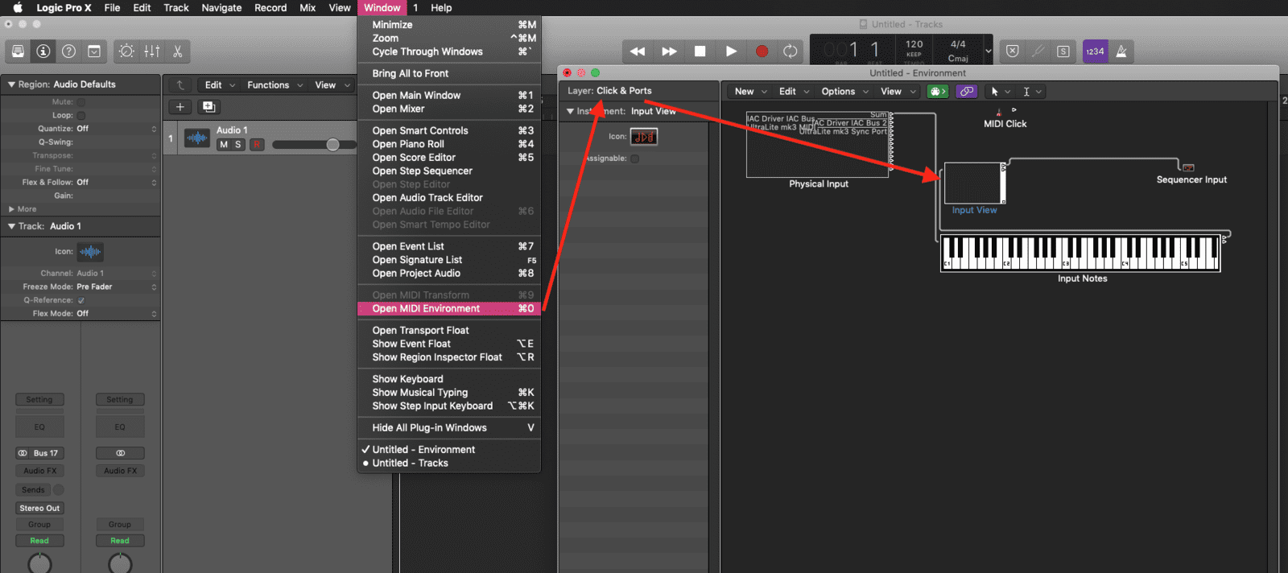The image size is (1288, 573).
Task: Select Open Piano Roll menu item
Action: pyautogui.click(x=449, y=144)
